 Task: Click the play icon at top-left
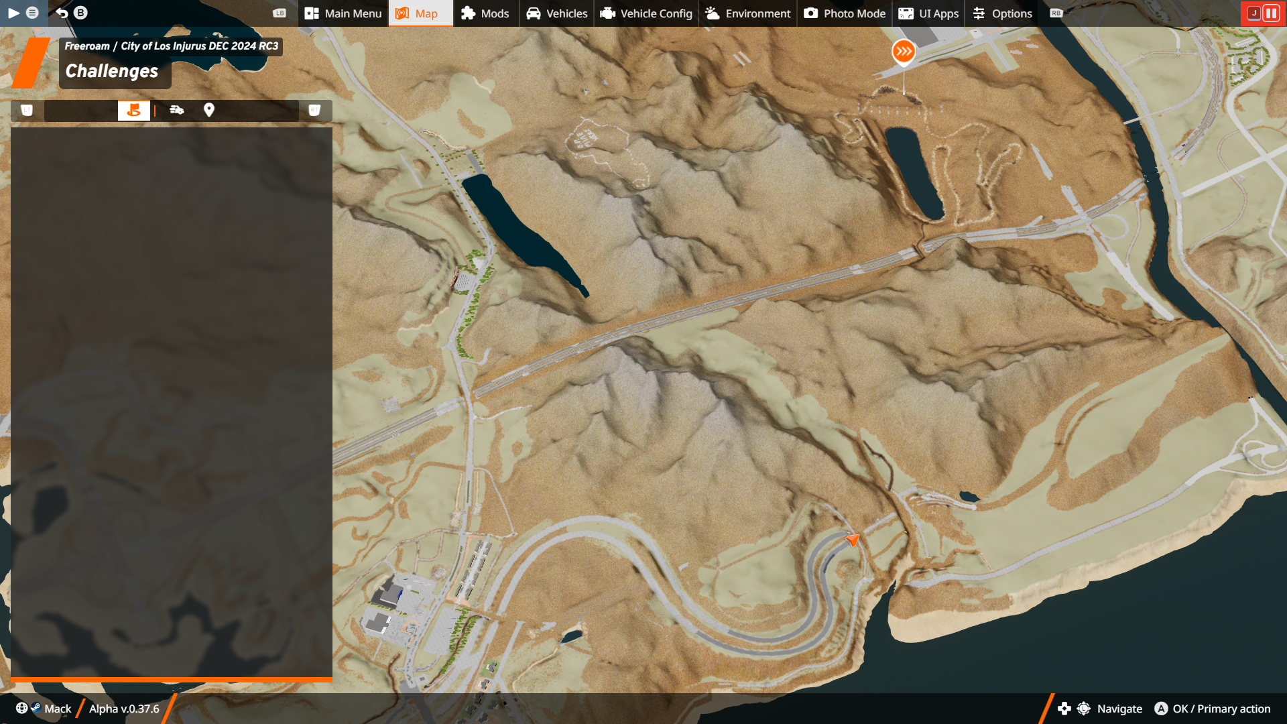(13, 13)
